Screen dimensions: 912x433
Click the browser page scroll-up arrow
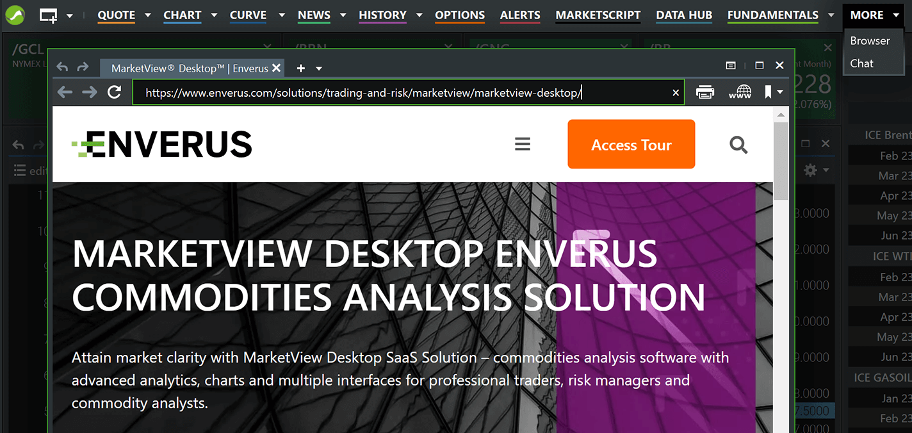click(781, 115)
